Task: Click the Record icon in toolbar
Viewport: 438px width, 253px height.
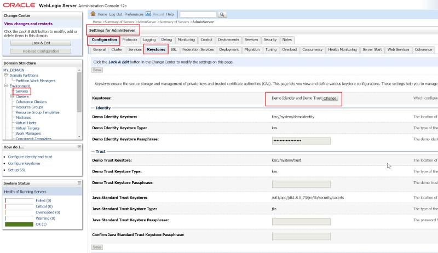Action: point(148,14)
